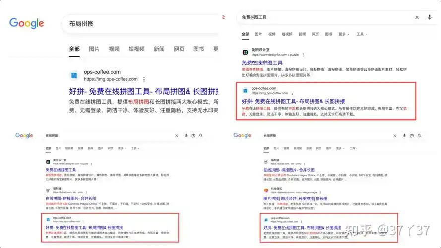Click the search box containing 布局拼图

click(140, 24)
